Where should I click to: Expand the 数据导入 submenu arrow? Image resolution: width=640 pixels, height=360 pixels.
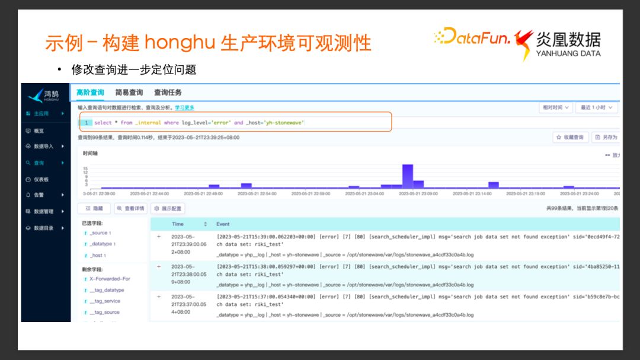(63, 146)
